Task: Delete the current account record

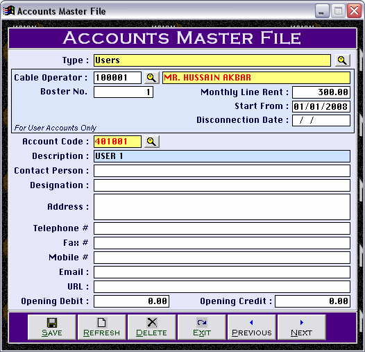Action: click(151, 327)
